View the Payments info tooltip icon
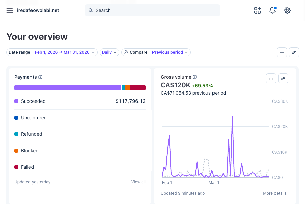Screen dimensions: 305x204 point(40,77)
